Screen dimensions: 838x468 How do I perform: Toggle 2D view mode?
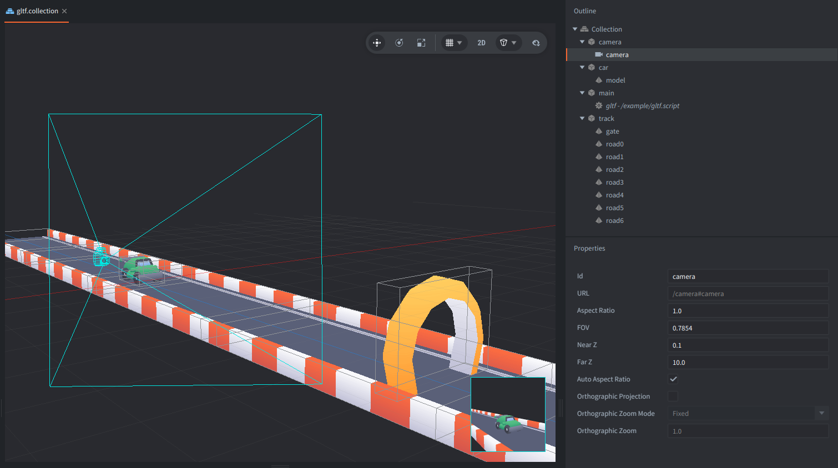pyautogui.click(x=481, y=43)
